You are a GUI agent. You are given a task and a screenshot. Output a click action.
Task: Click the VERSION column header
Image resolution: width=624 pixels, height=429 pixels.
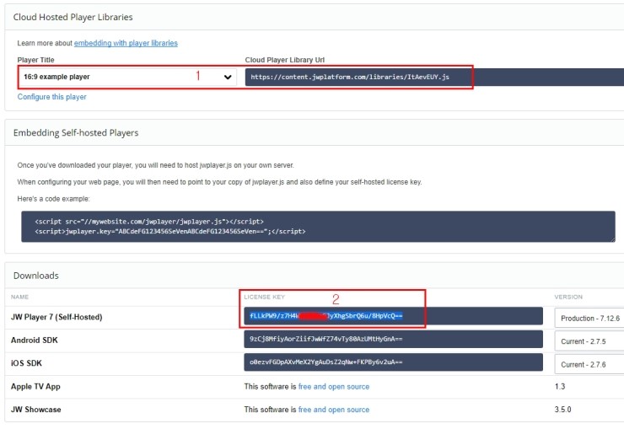[568, 297]
